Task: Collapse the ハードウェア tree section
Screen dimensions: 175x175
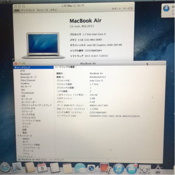Action: pos(16,68)
